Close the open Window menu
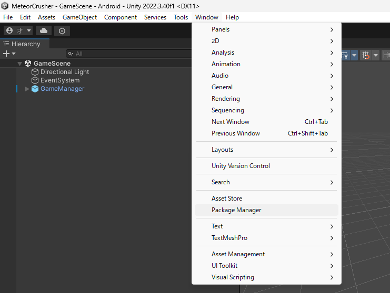 click(x=207, y=17)
